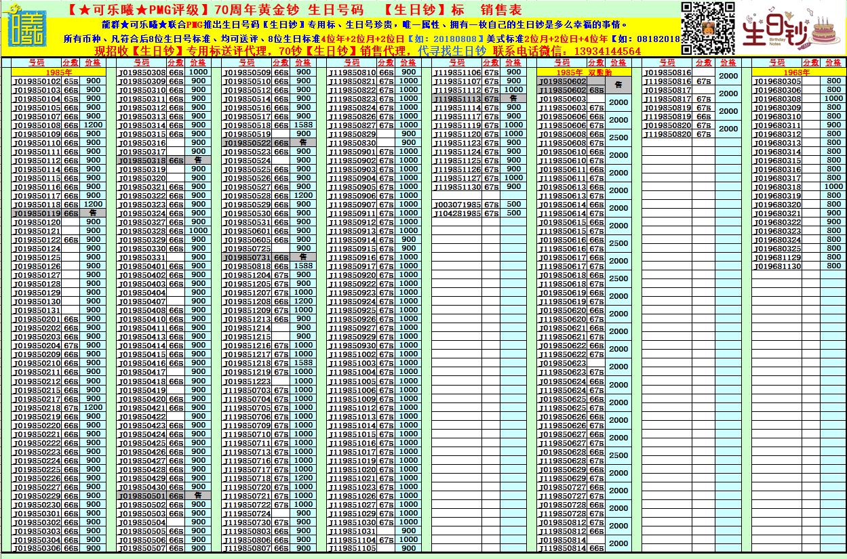
Task: Select twin serial number cell J119850814
Action: tap(562, 548)
